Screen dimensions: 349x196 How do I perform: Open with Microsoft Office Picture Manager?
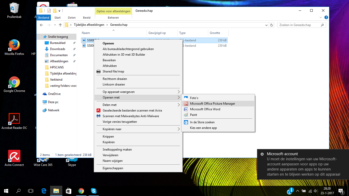212,104
